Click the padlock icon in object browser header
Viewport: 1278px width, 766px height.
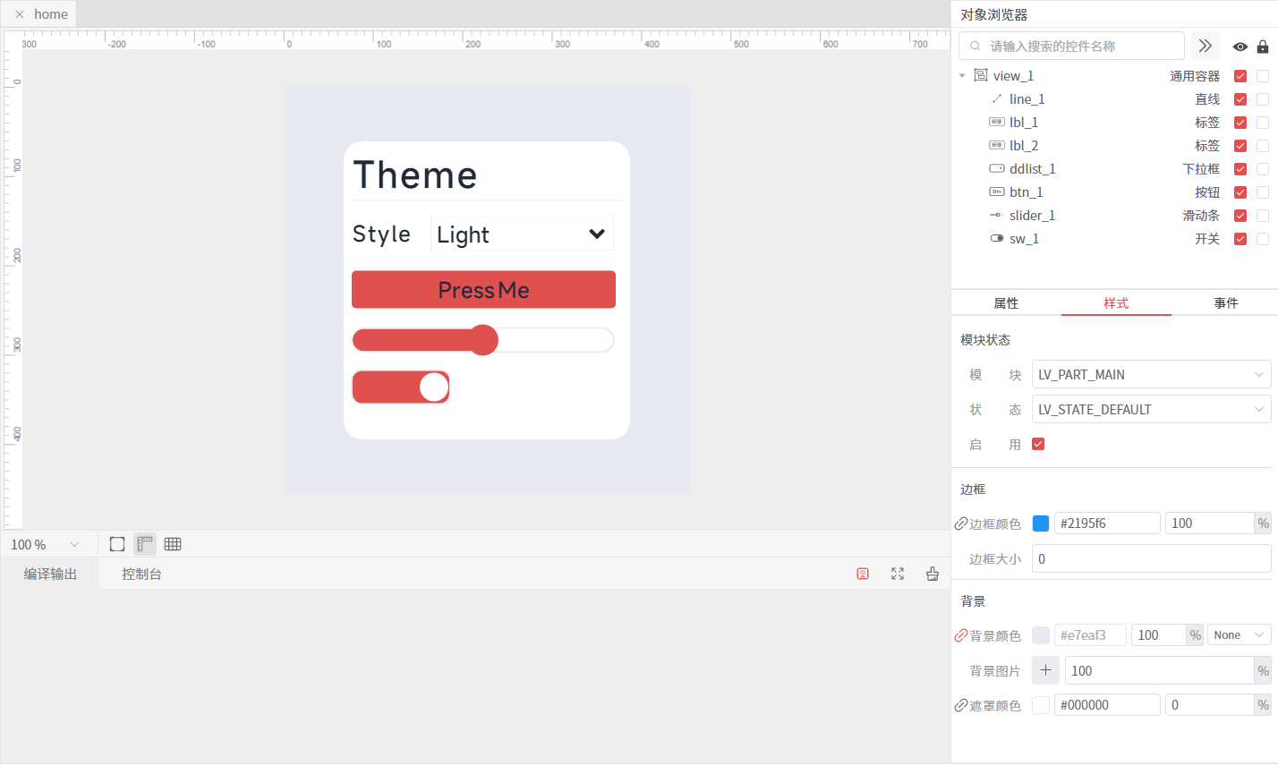1263,47
